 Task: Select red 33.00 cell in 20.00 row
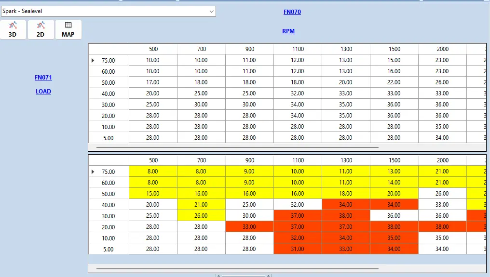[250, 227]
